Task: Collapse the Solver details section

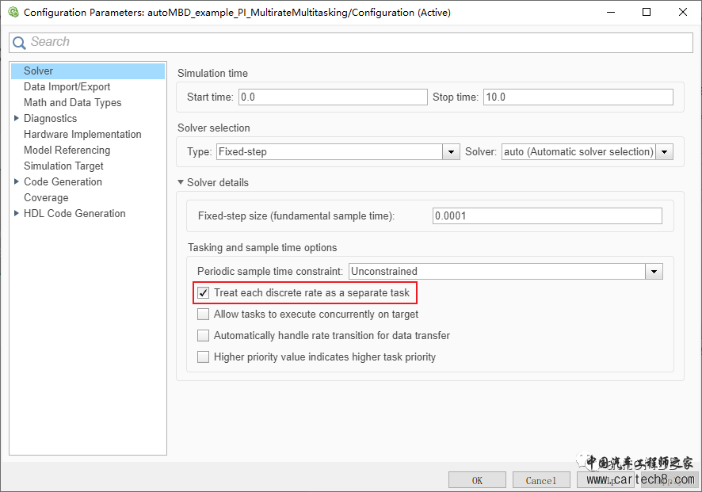Action: pyautogui.click(x=181, y=182)
